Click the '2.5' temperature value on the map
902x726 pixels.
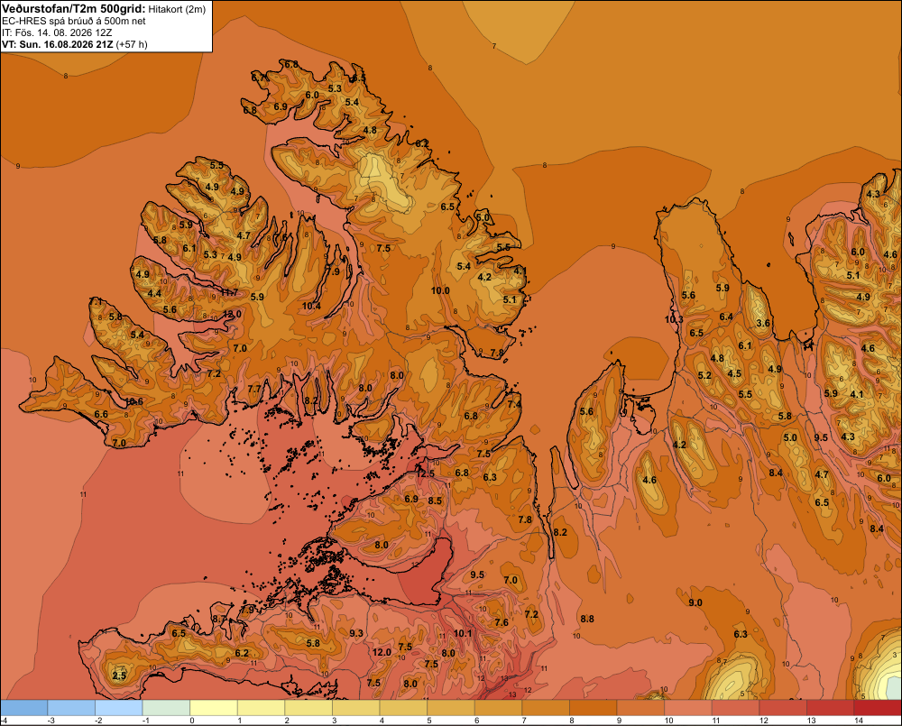pos(119,675)
